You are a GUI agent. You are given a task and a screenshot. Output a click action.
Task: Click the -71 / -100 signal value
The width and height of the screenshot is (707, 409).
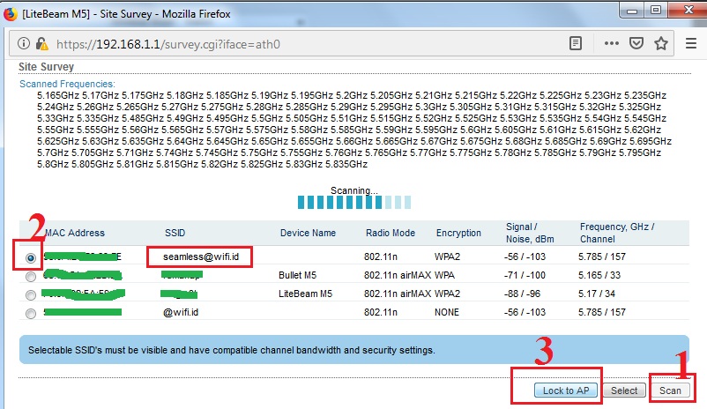pos(525,275)
